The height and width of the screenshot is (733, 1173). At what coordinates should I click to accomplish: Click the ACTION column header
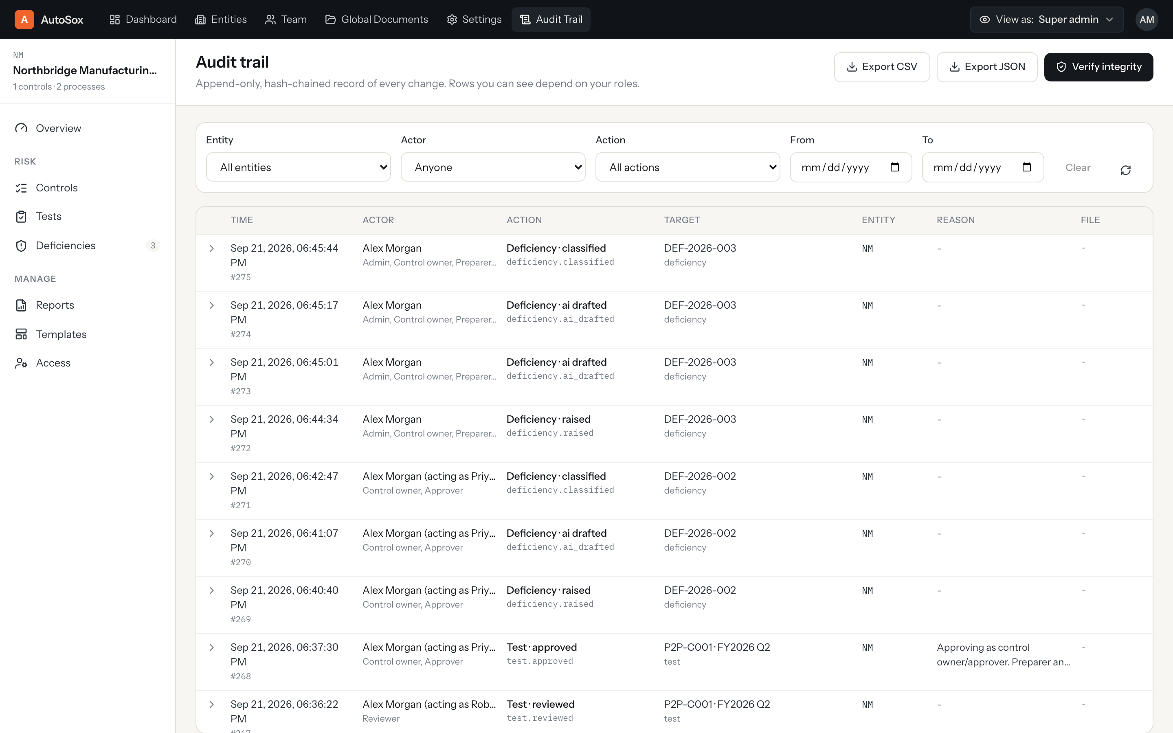[524, 220]
